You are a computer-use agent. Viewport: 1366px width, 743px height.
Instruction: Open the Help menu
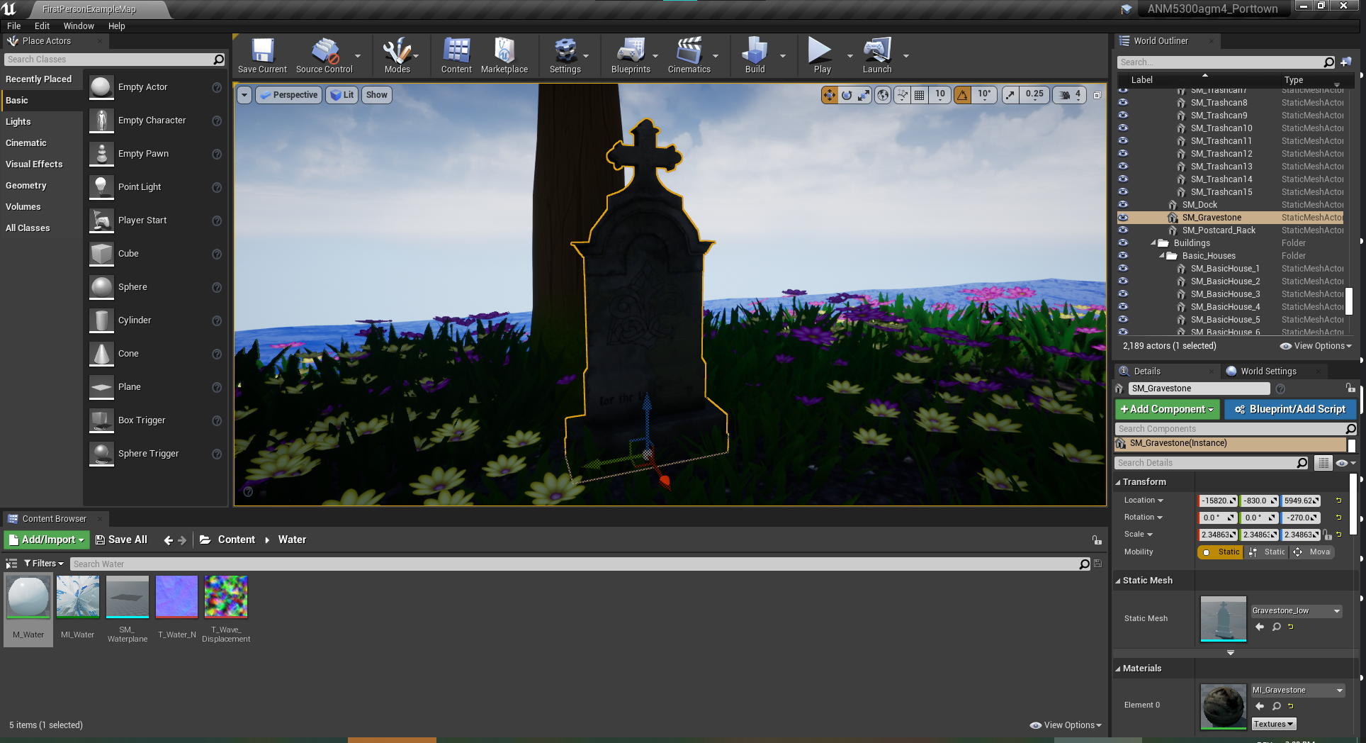point(117,26)
